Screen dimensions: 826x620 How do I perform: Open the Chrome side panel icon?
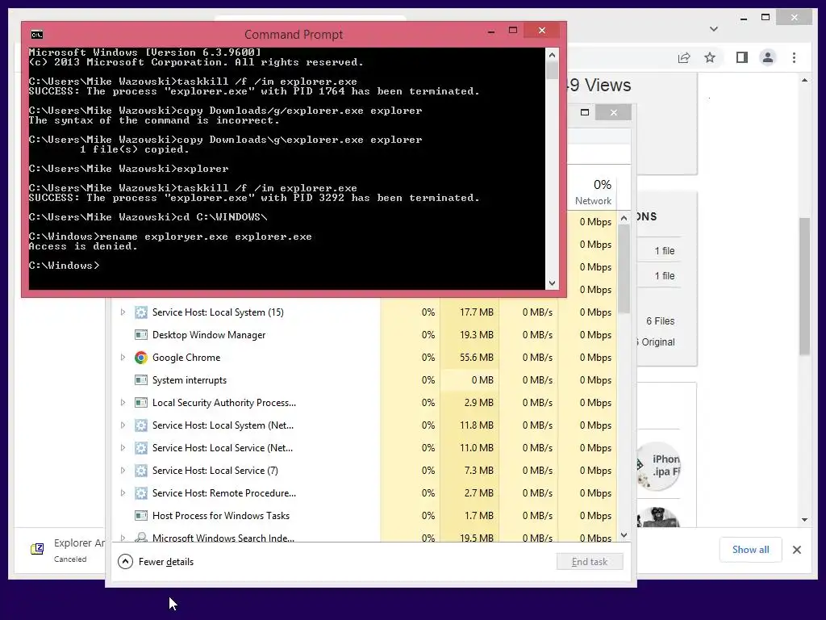coord(742,57)
